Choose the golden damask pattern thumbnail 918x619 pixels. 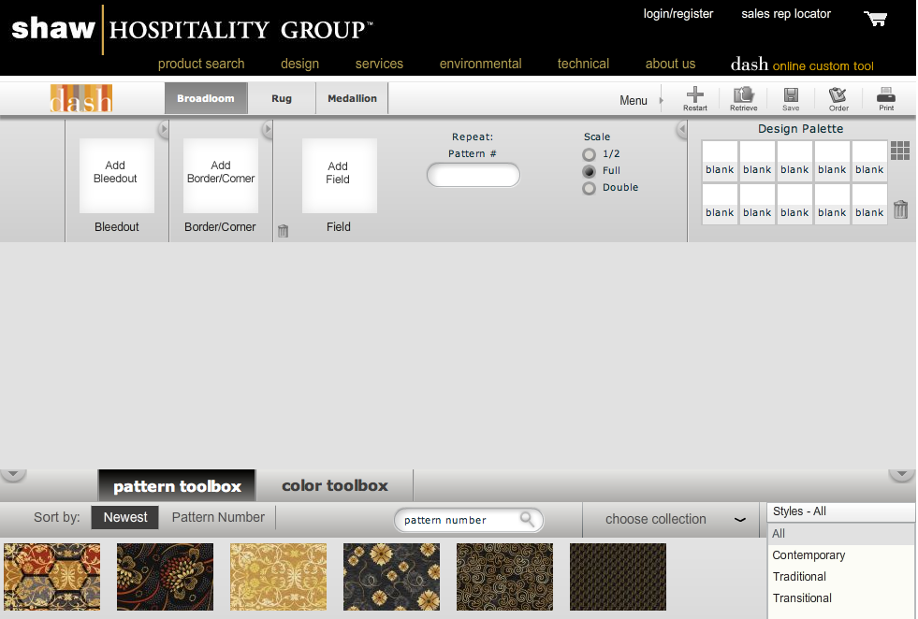coord(278,577)
